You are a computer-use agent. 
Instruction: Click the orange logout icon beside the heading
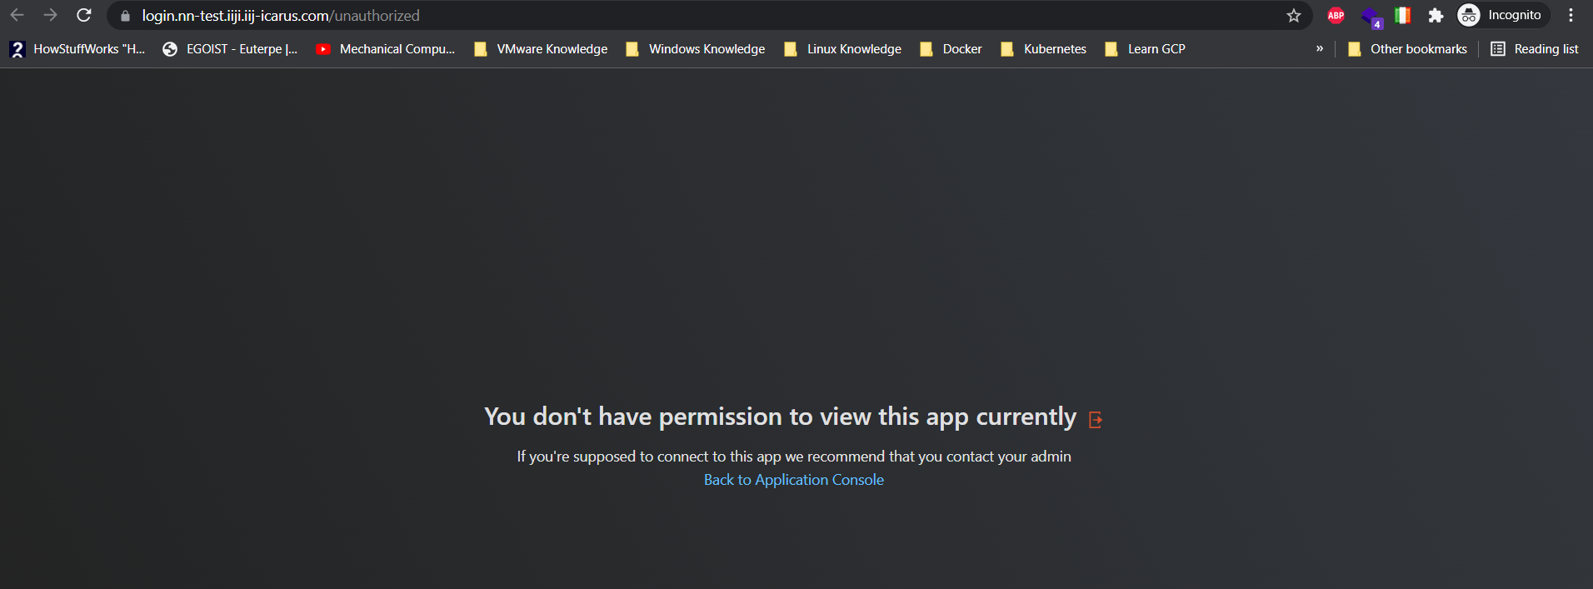click(1096, 420)
